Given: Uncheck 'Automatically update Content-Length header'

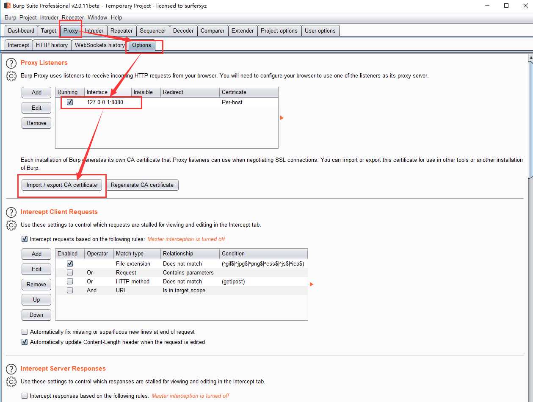Looking at the screenshot, I should (x=25, y=342).
